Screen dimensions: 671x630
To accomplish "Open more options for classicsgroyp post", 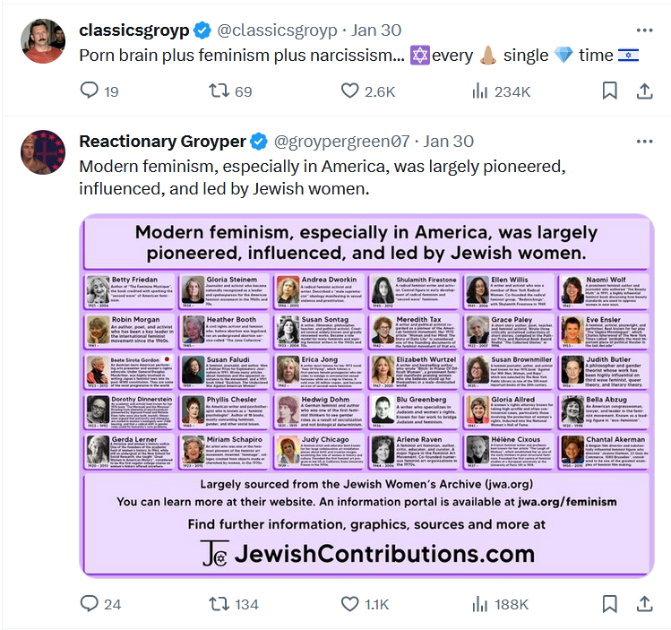I will point(644,30).
